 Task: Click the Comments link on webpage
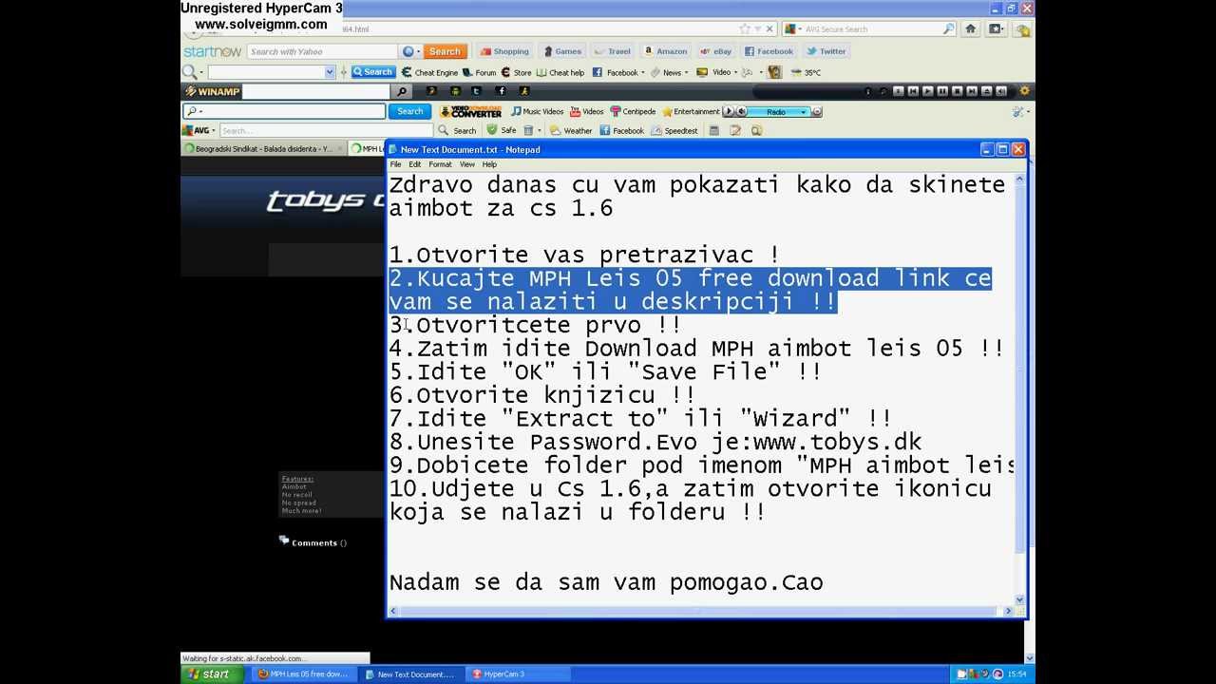pyautogui.click(x=313, y=542)
